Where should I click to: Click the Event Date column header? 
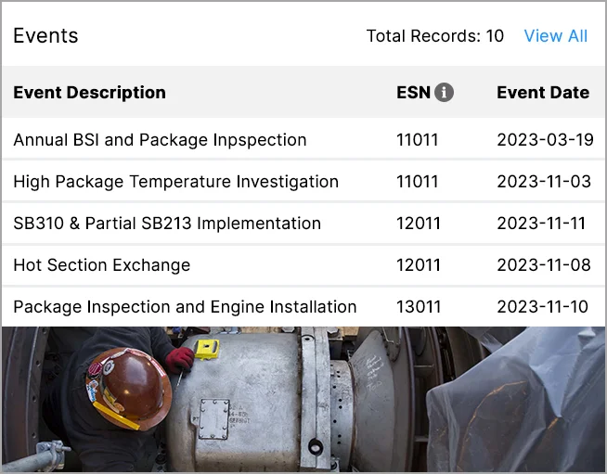[543, 93]
